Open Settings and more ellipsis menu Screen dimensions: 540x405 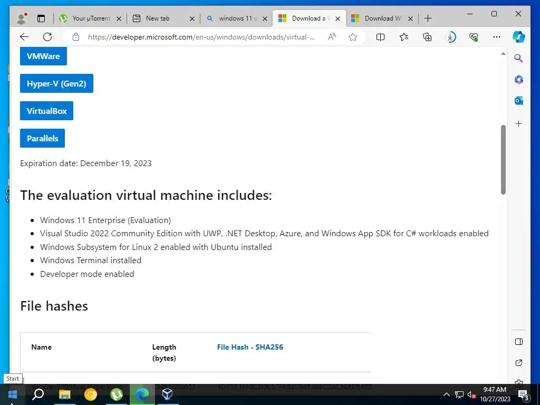[x=497, y=37]
